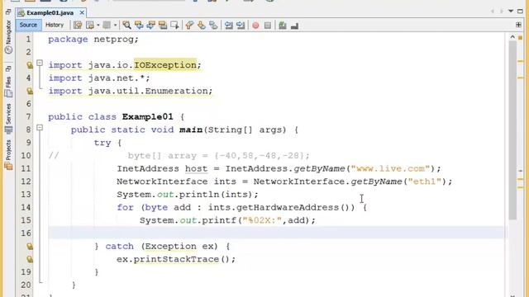Click hint lightbulb on catch line
Viewport: 529px width, 297px height.
30,246
